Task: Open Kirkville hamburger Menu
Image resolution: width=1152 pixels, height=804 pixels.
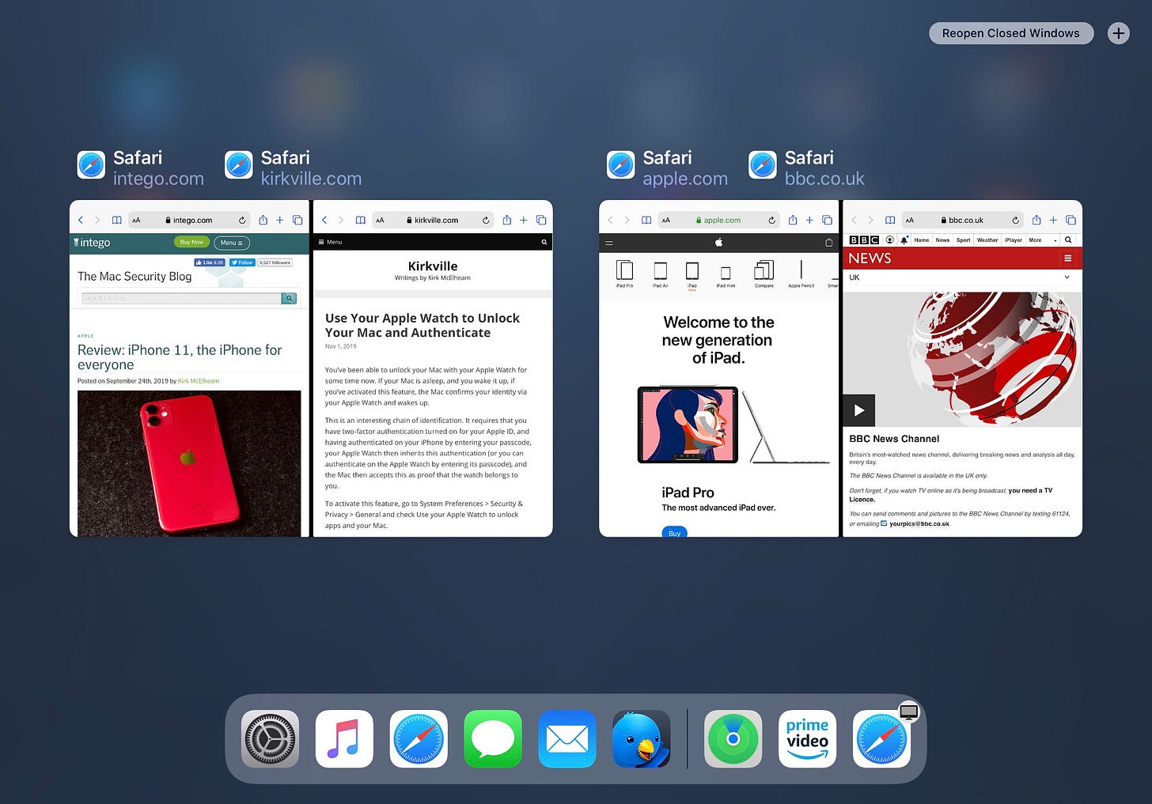Action: tap(330, 242)
